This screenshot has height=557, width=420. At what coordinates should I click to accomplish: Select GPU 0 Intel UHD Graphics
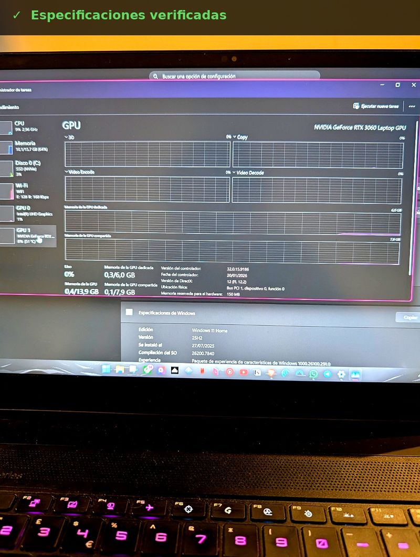[x=27, y=213]
